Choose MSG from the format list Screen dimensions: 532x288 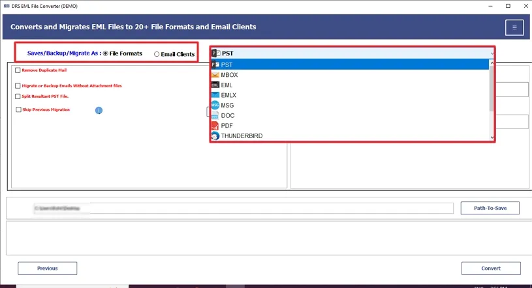pyautogui.click(x=350, y=106)
